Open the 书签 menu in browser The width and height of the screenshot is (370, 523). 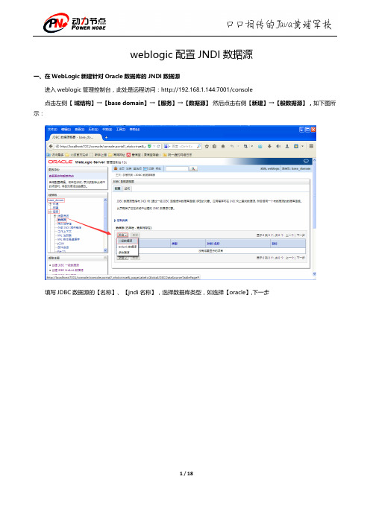(107, 129)
